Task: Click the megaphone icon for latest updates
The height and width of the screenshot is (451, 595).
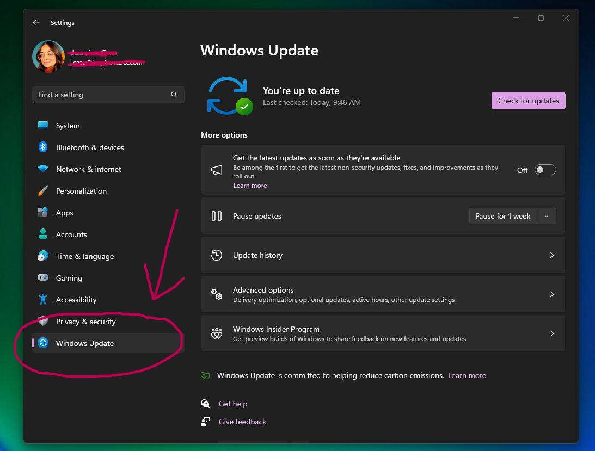Action: (217, 170)
